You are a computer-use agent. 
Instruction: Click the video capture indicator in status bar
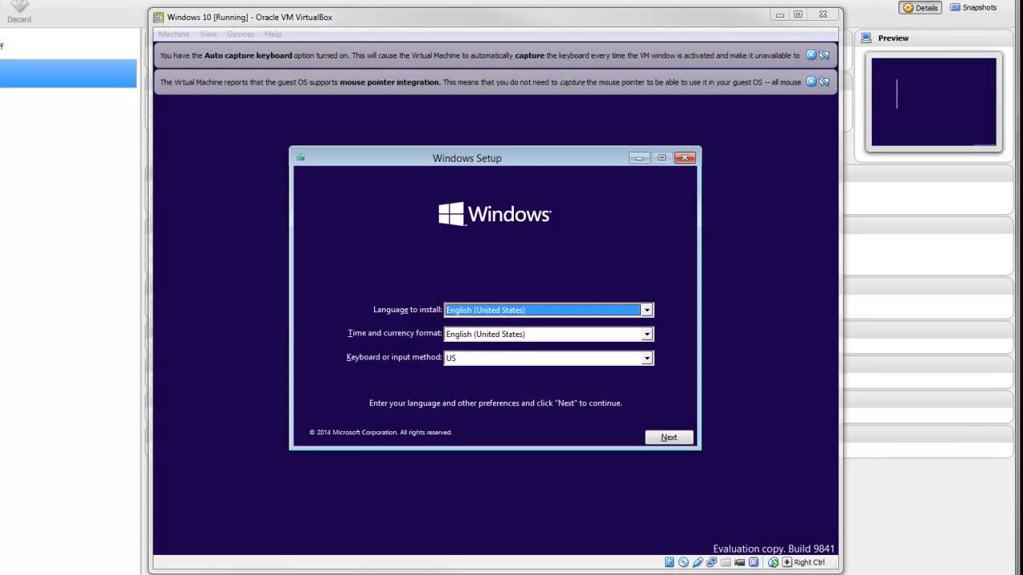[739, 562]
